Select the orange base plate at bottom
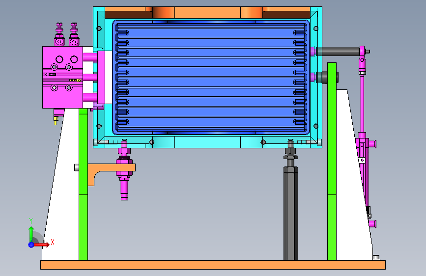 (213, 265)
